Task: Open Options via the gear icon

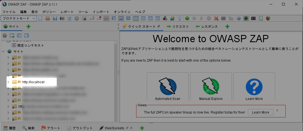Action: pos(77,19)
